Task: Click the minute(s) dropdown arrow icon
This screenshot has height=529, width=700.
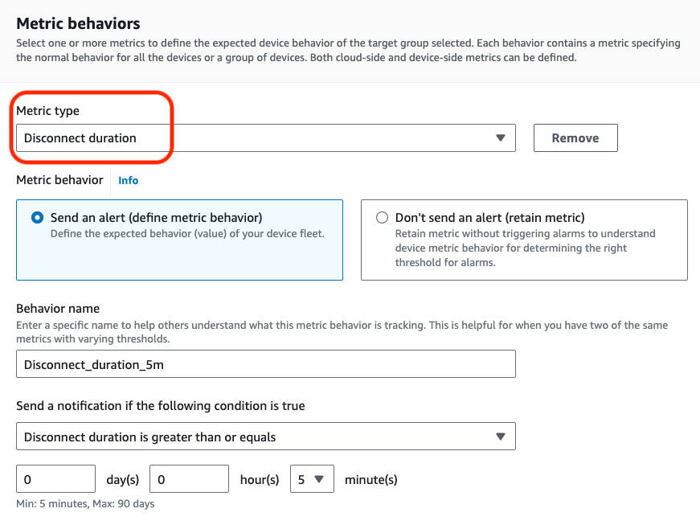Action: coord(321,478)
